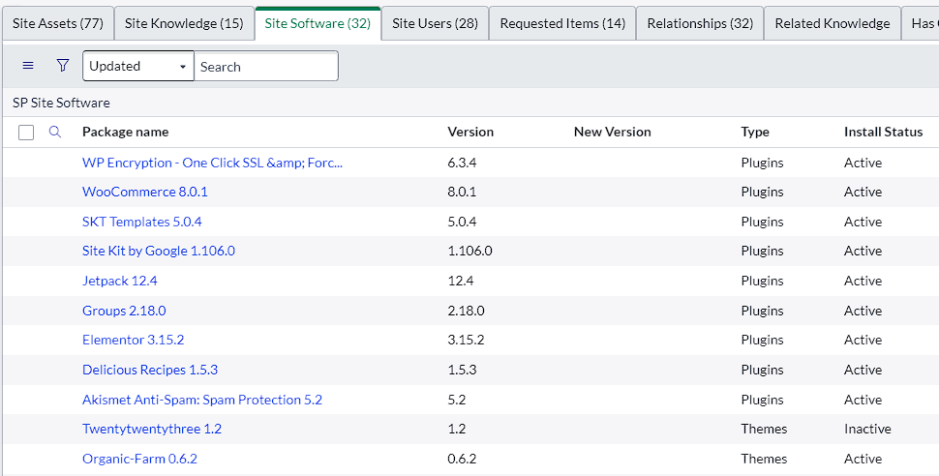The image size is (939, 476).
Task: Sort by Install Status column header
Action: click(883, 132)
